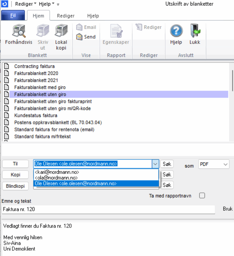Click the app logo icon in title bar

(5, 4)
